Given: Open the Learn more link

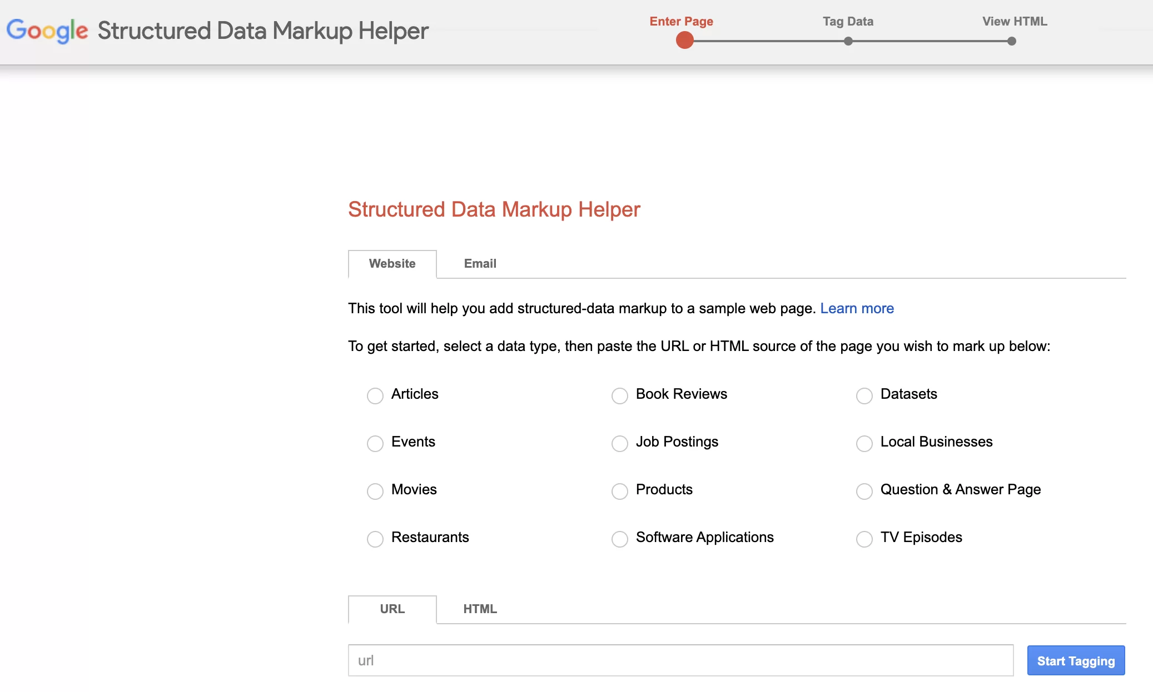Looking at the screenshot, I should [857, 308].
